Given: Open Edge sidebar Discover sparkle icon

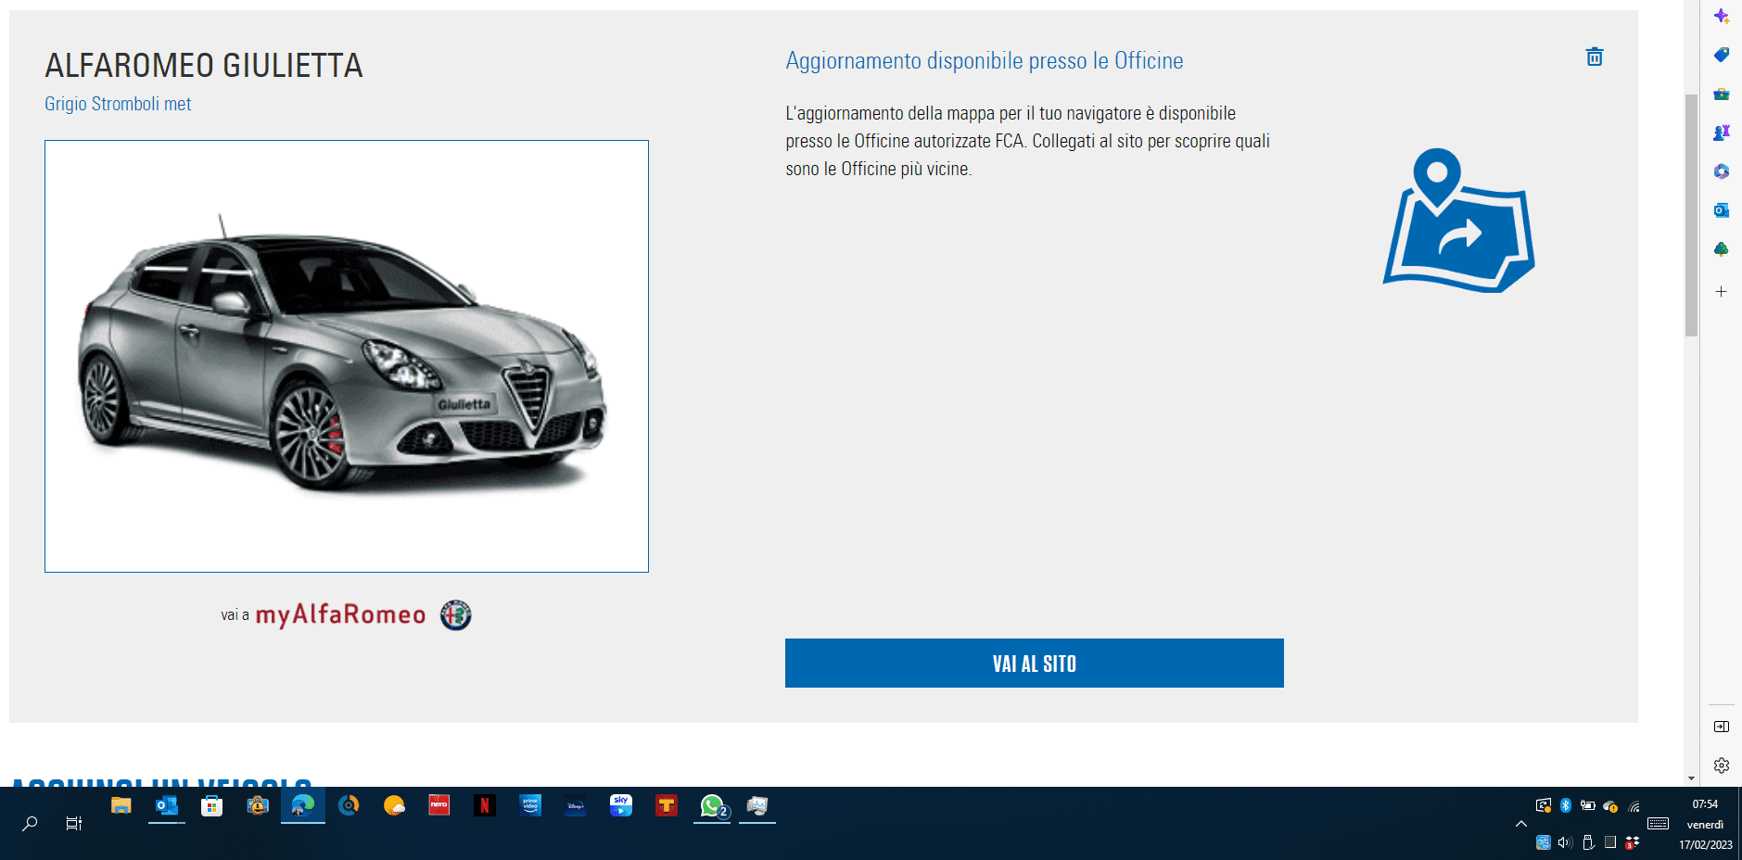Looking at the screenshot, I should click(1721, 16).
